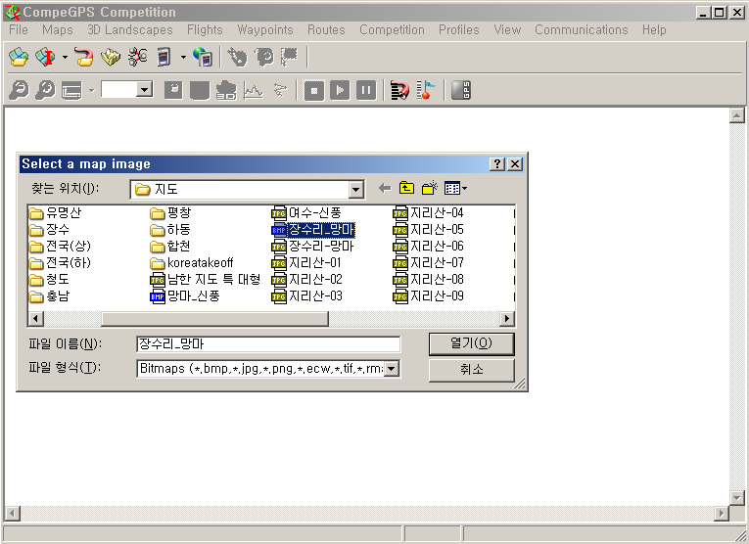749x544 pixels.
Task: Click the map scale frame icon
Action: pos(71,90)
